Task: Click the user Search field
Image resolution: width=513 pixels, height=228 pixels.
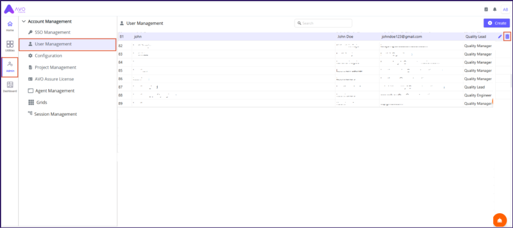Action: (323, 23)
